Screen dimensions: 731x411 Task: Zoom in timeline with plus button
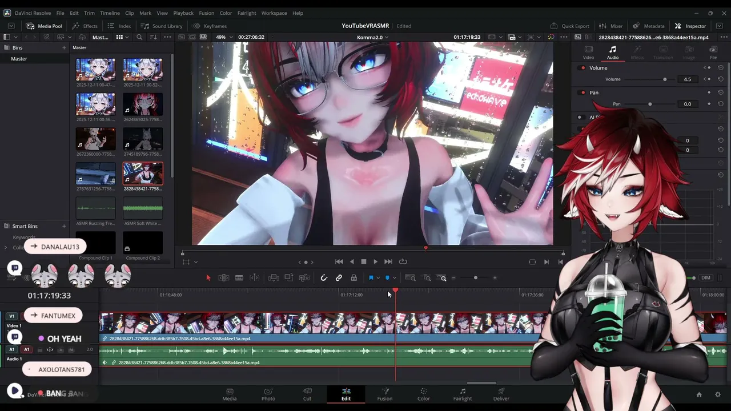pos(495,278)
